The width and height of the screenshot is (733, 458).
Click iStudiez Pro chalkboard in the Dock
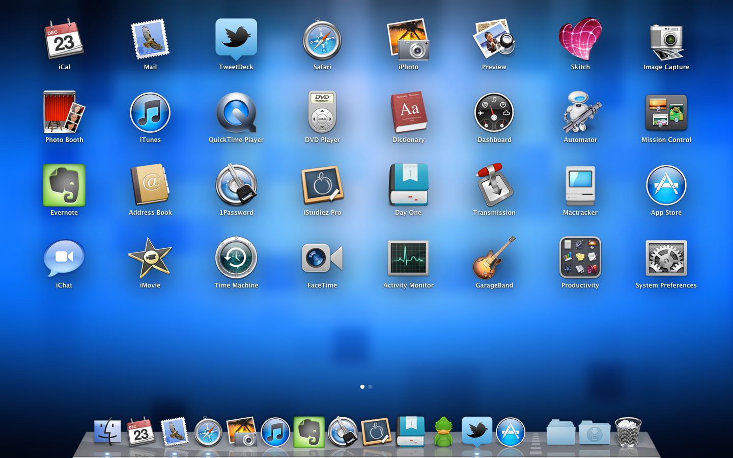coord(376,433)
